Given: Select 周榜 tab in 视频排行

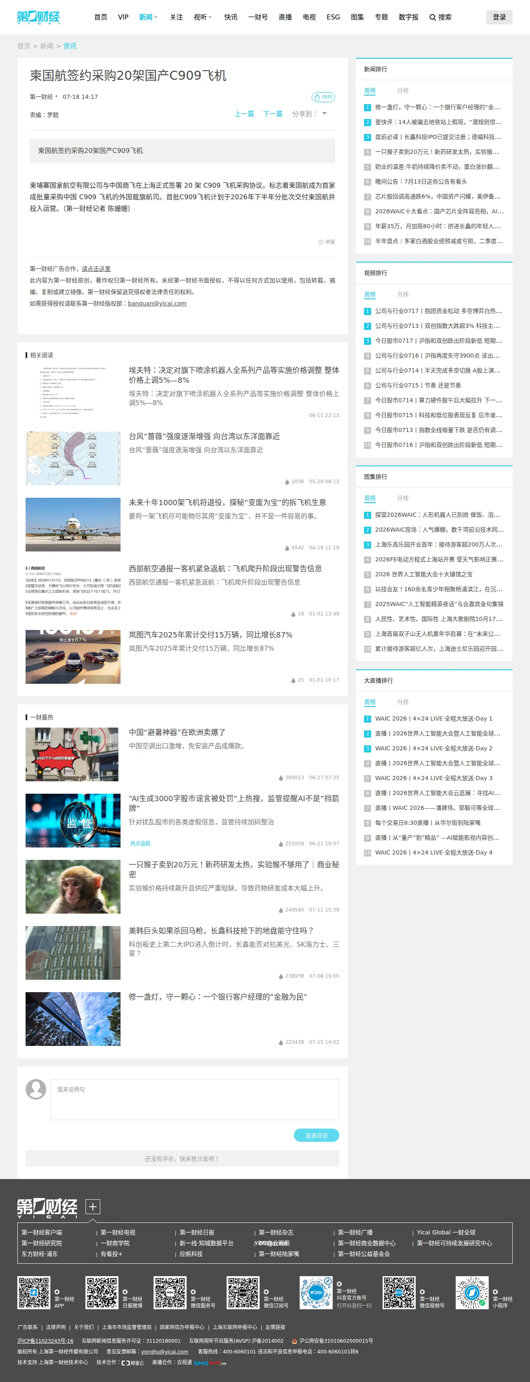Looking at the screenshot, I should (370, 294).
